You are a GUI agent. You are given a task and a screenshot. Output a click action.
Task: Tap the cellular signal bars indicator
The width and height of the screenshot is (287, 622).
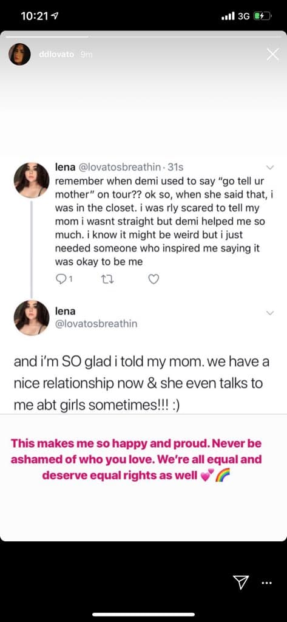pos(229,16)
